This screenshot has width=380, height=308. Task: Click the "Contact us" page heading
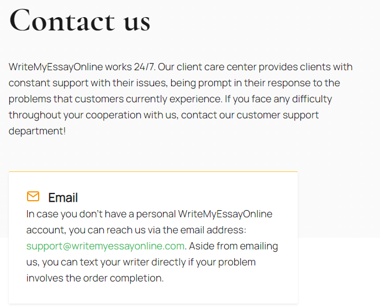point(80,20)
